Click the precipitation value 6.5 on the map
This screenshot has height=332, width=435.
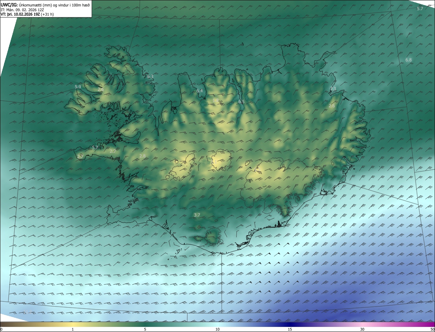(241, 102)
